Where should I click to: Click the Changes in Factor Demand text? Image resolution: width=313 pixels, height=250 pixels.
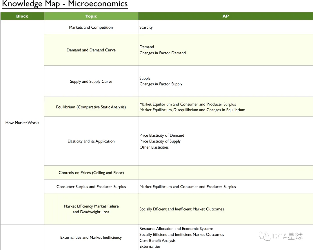tap(163, 53)
